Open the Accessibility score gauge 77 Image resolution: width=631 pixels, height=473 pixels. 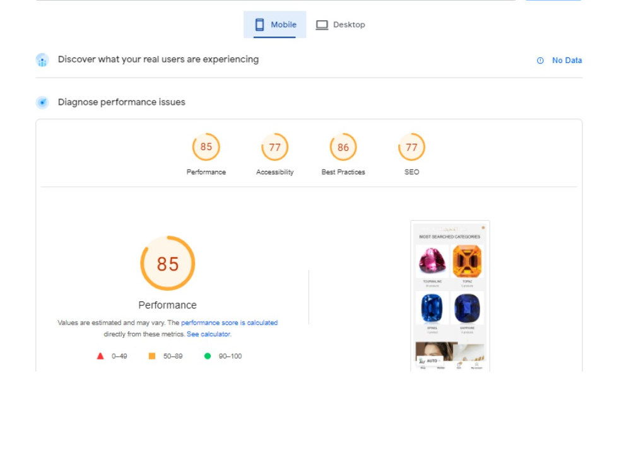[275, 147]
